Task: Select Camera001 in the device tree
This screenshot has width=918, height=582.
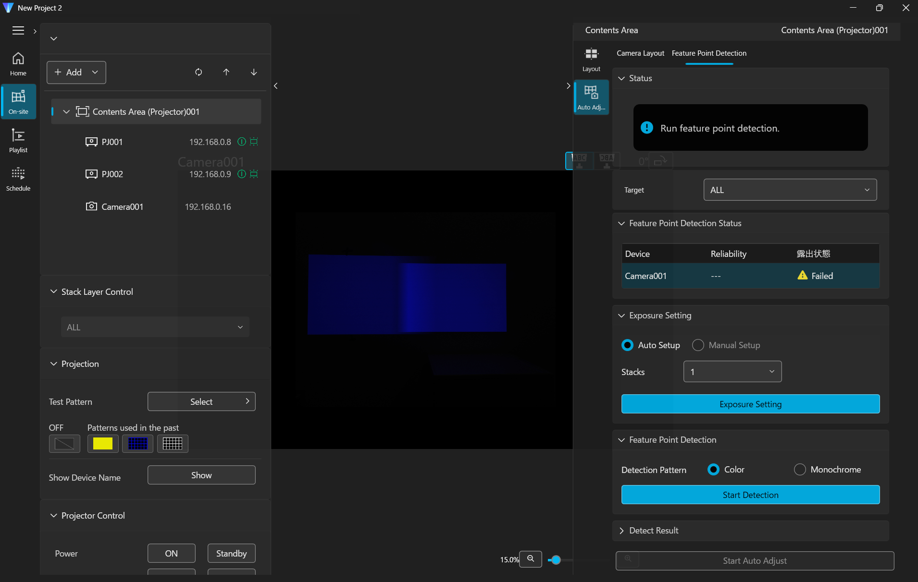Action: [122, 207]
